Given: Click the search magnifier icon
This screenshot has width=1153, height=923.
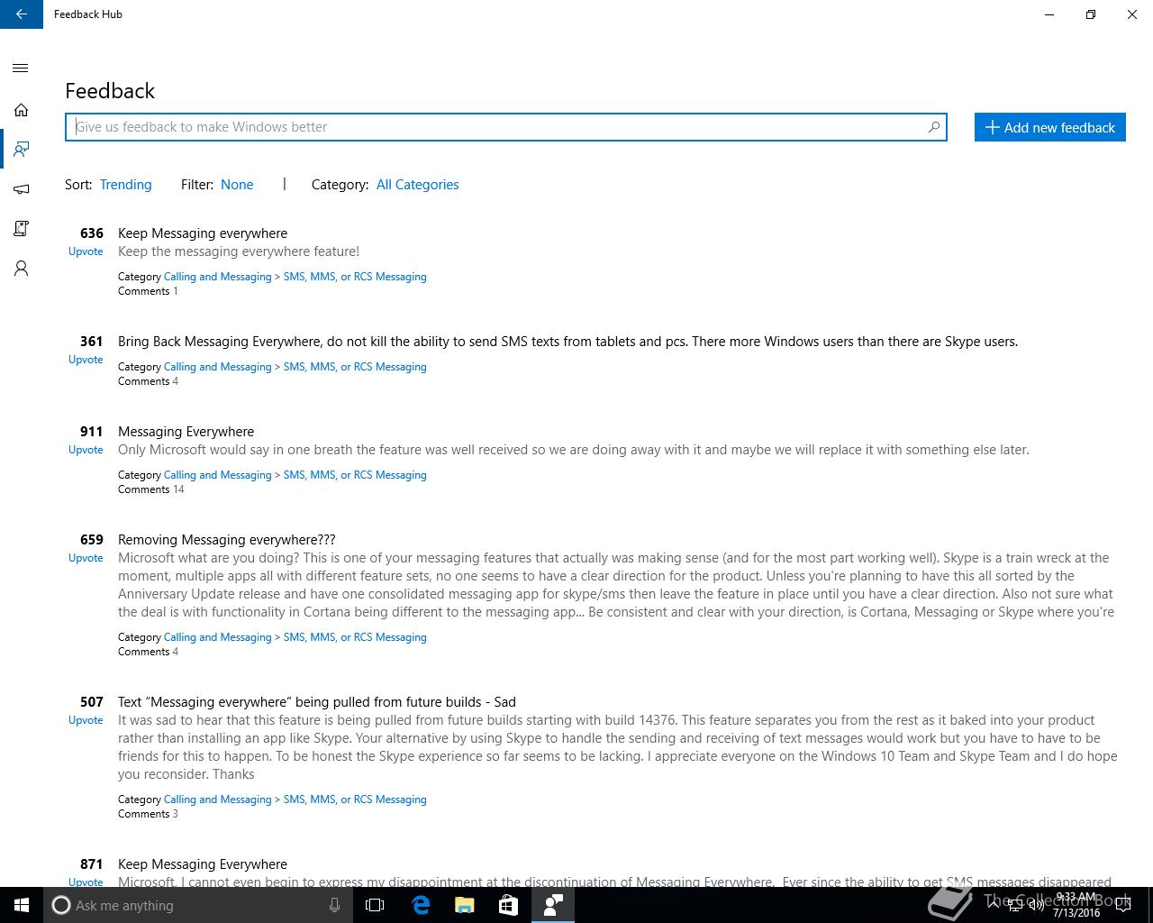Looking at the screenshot, I should pos(934,127).
